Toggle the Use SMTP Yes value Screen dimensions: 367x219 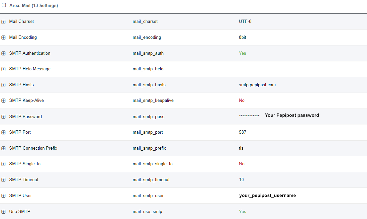(242, 211)
